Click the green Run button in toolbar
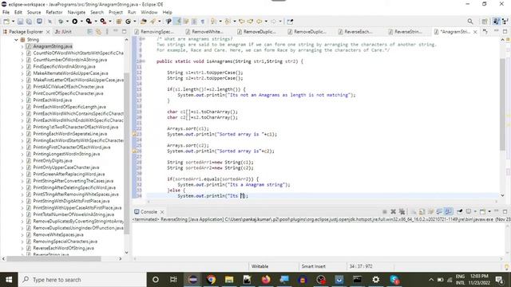 click(x=74, y=22)
